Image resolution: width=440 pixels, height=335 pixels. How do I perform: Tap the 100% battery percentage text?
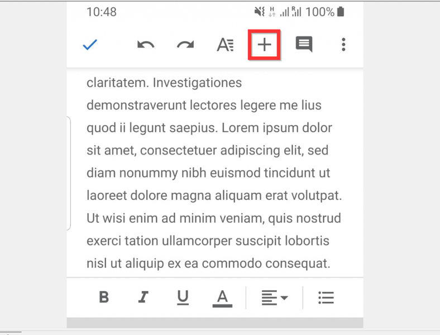(x=320, y=12)
